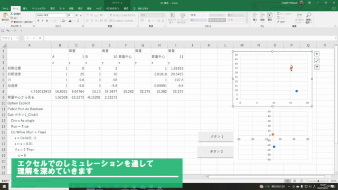Open the Help ribbon tab
This screenshot has height=190, width=338.
click(x=99, y=8)
